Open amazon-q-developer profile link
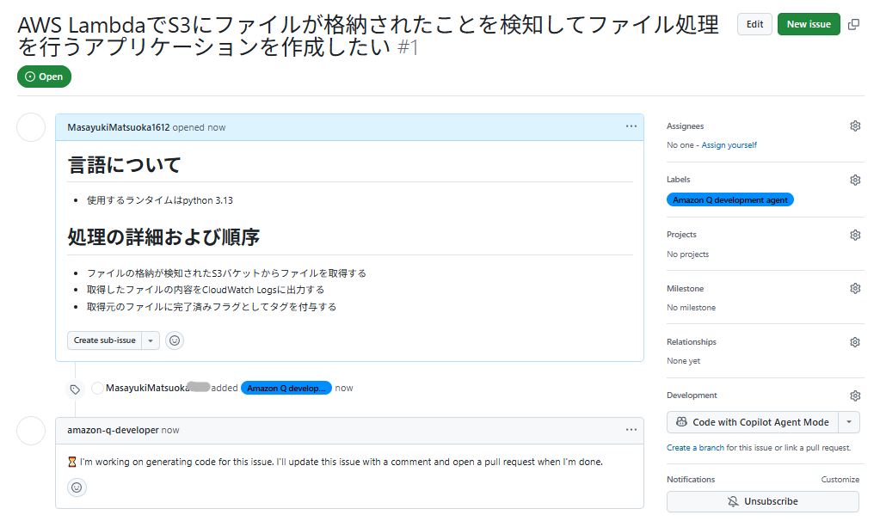This screenshot has width=880, height=521. click(113, 430)
